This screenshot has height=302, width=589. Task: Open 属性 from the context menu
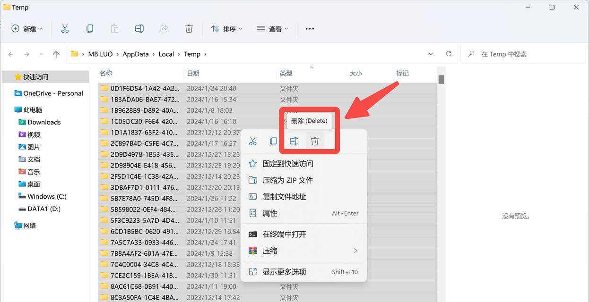[303, 213]
